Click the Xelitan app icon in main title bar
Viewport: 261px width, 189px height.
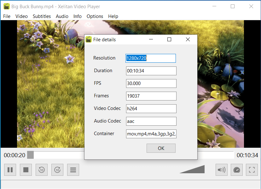click(x=7, y=7)
